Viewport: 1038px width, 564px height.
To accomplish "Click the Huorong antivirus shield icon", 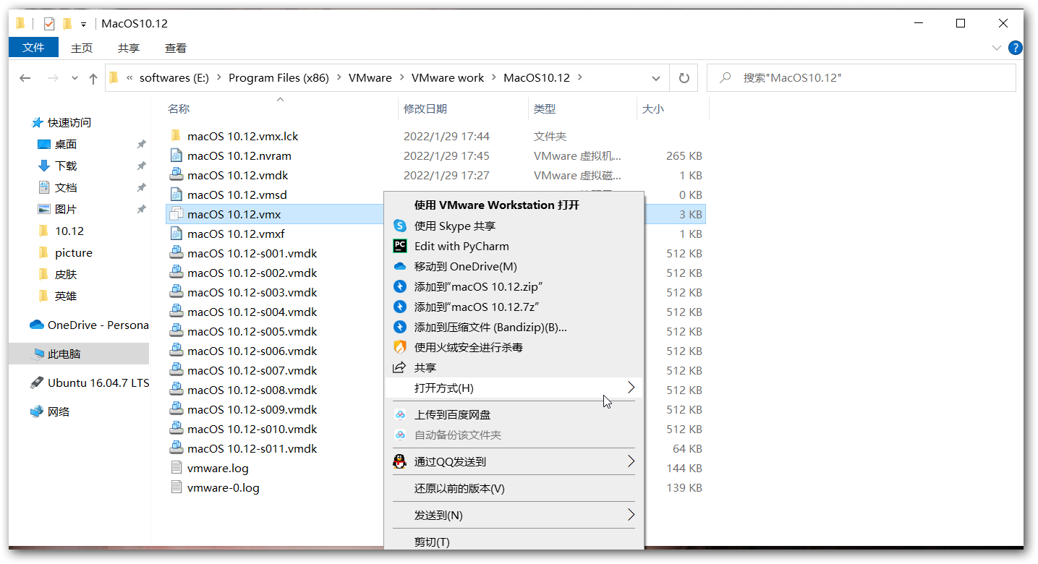I will pos(400,347).
